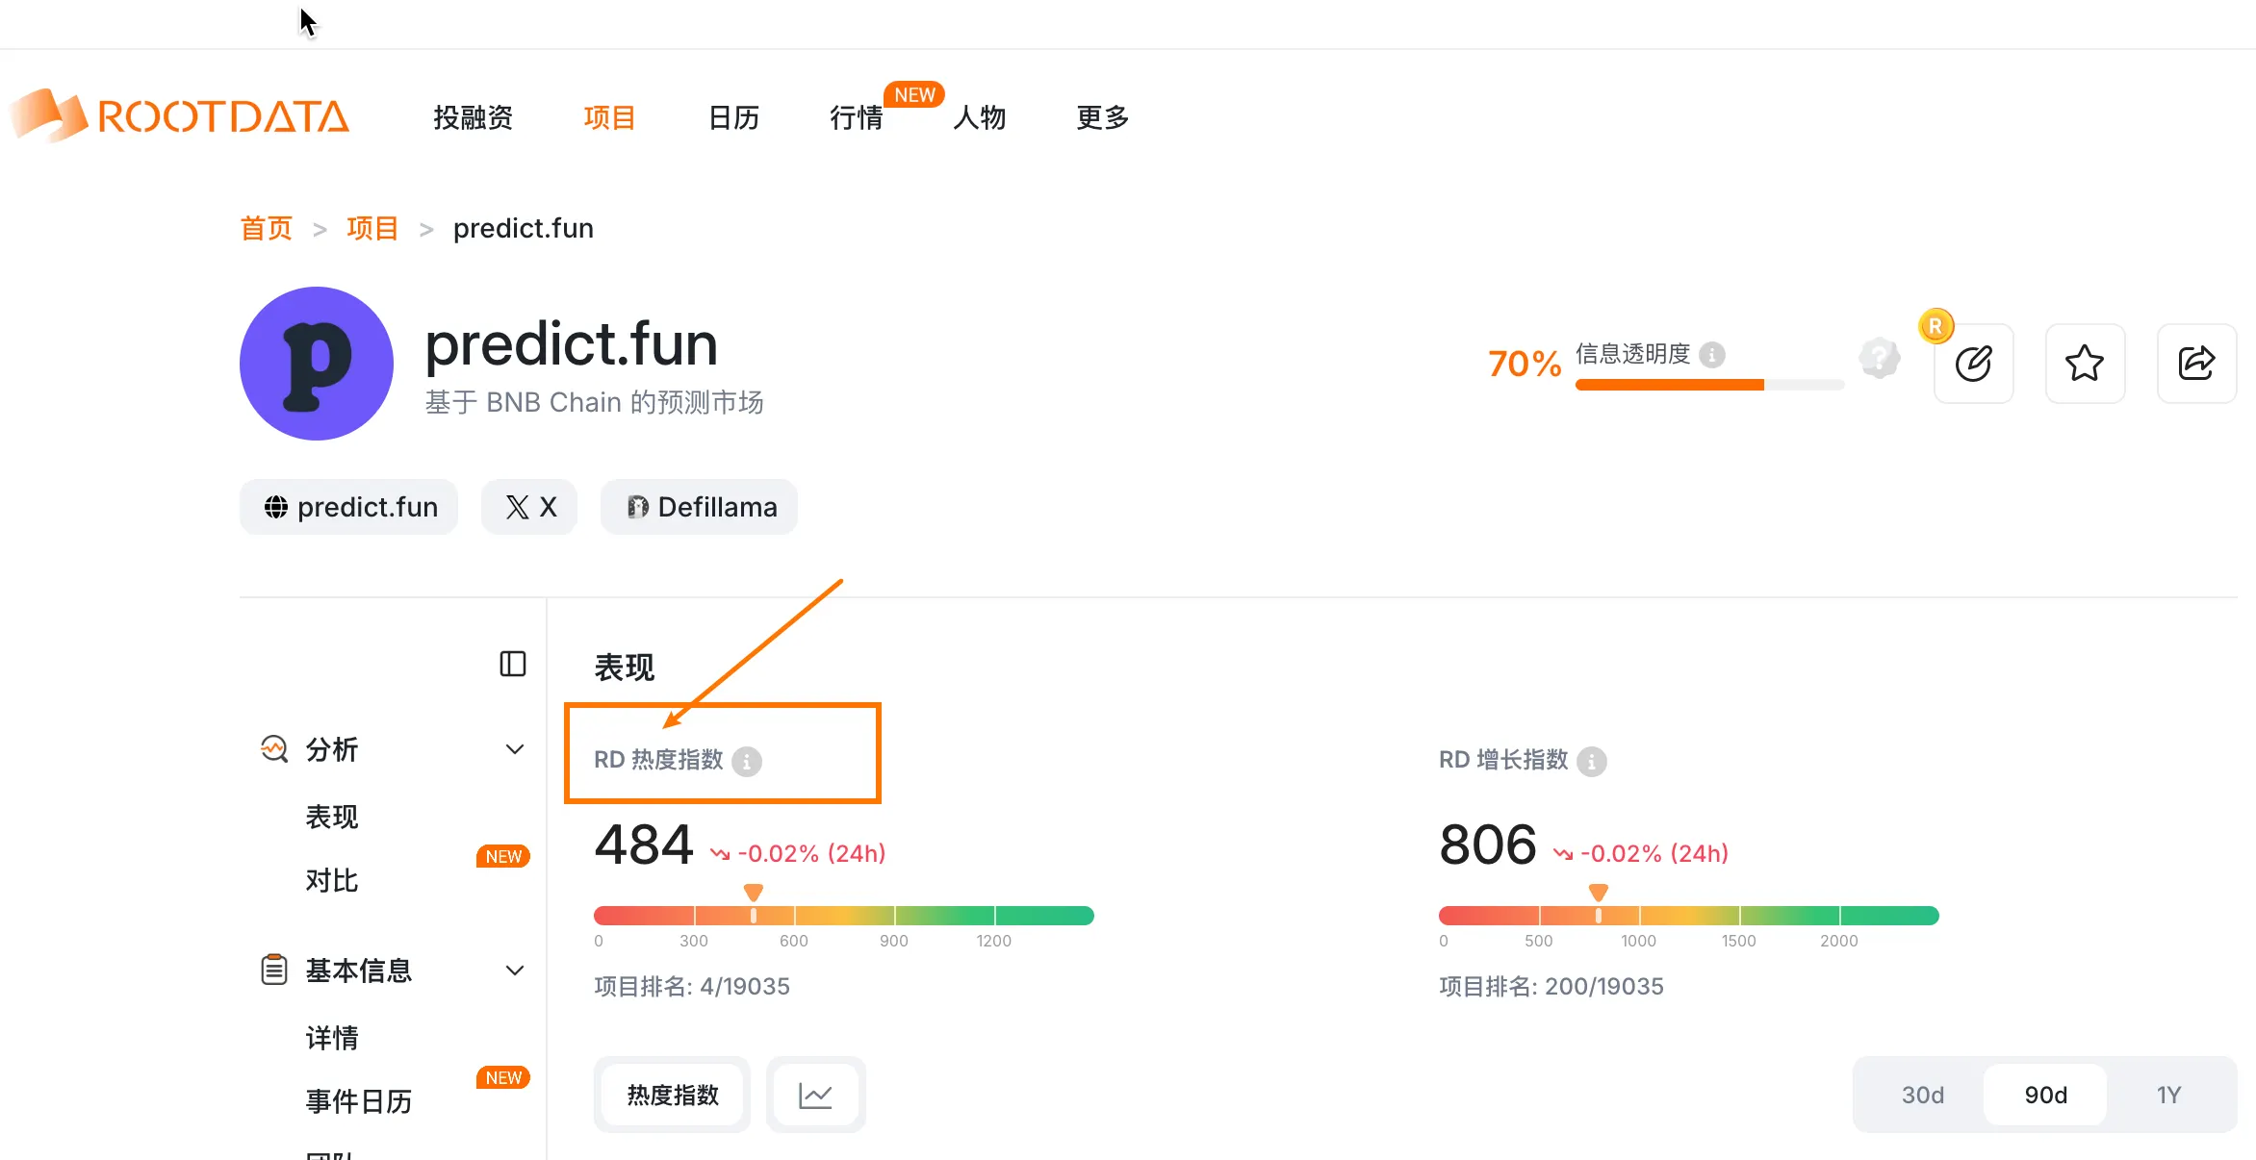Image resolution: width=2256 pixels, height=1160 pixels.
Task: Collapse the sidebar panel icon
Action: 513,664
